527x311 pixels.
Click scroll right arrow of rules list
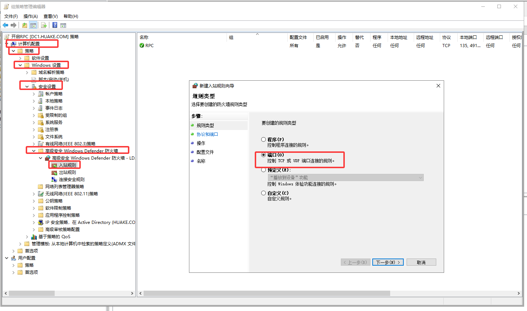point(518,293)
